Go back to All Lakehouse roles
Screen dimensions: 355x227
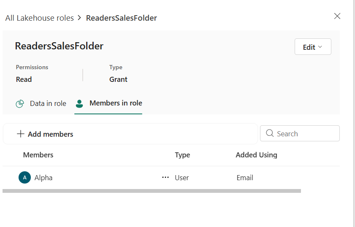point(40,18)
